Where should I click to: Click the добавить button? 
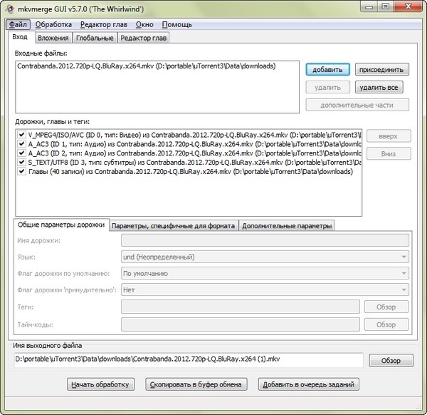(328, 69)
